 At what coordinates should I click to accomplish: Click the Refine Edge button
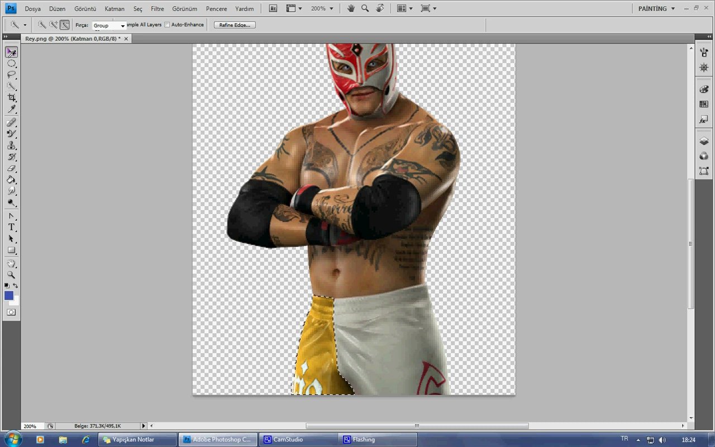[235, 25]
